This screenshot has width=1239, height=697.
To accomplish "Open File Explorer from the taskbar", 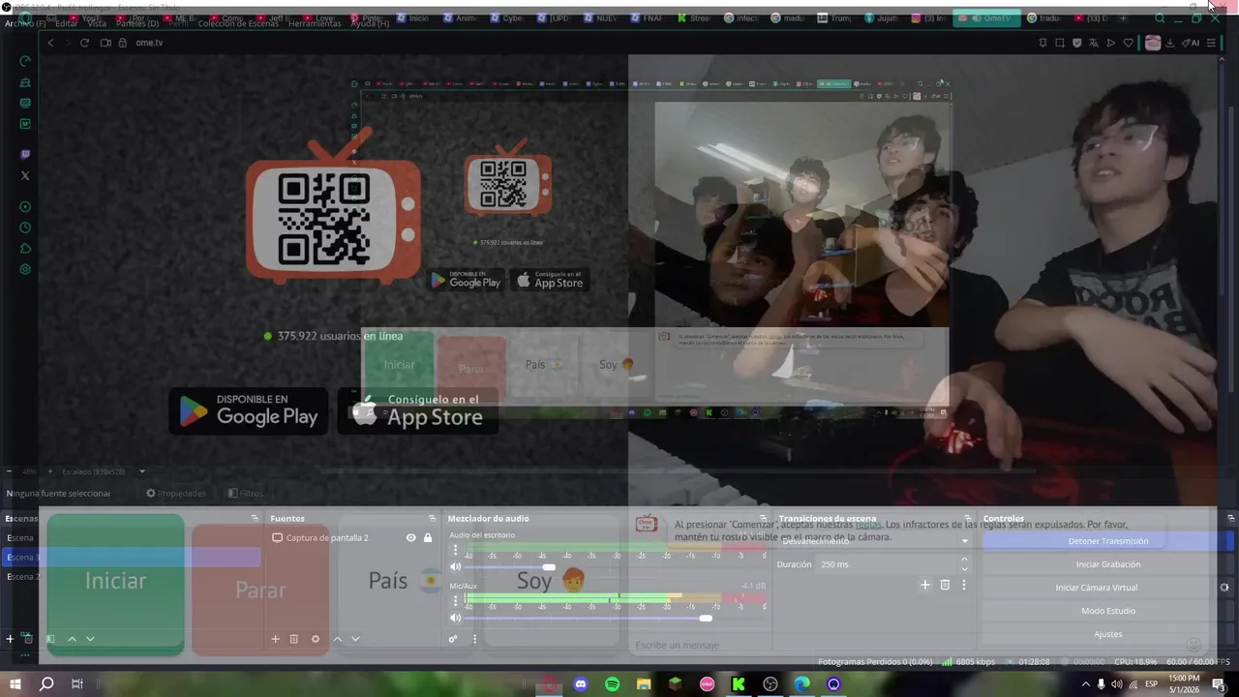I will click(644, 684).
